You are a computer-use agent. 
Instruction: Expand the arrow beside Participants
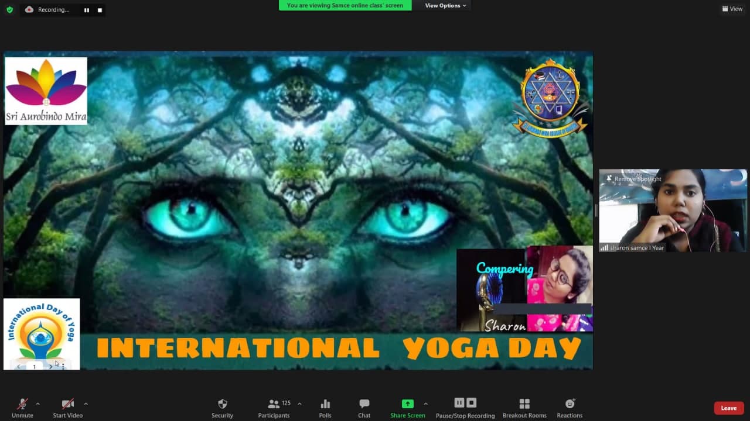(x=299, y=403)
